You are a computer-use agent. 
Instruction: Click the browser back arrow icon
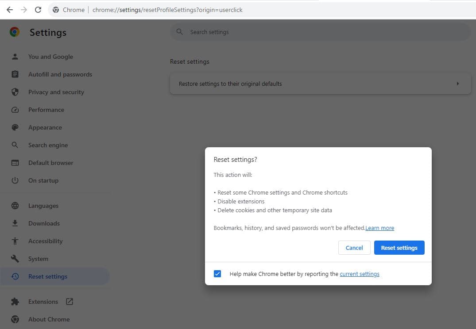9,10
